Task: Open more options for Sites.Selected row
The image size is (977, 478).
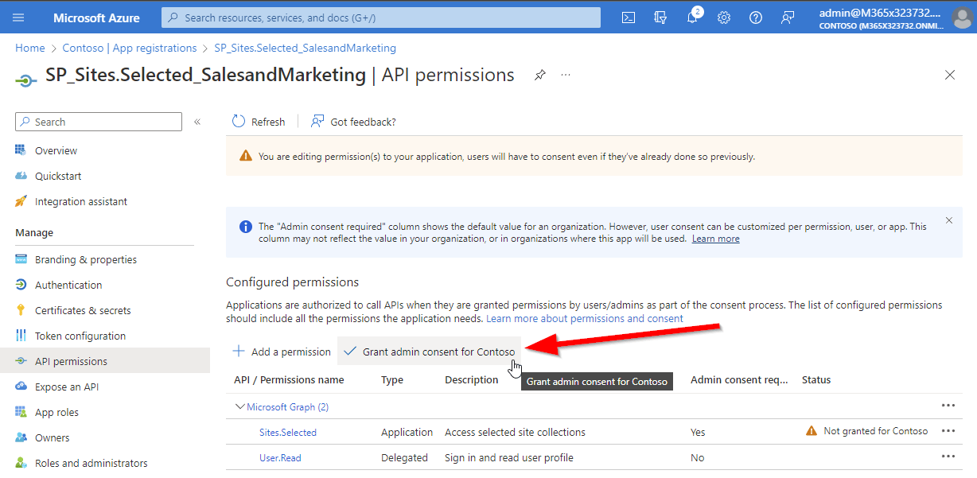Action: pyautogui.click(x=948, y=431)
